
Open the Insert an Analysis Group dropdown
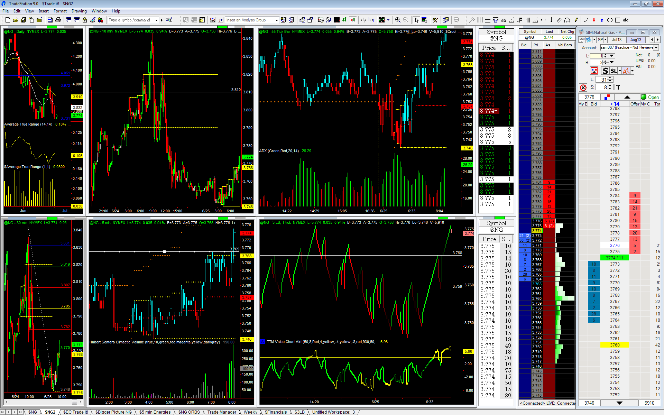(276, 20)
